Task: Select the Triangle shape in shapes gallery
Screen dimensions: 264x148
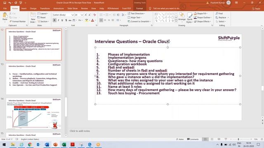Action: pyautogui.click(x=156, y=17)
